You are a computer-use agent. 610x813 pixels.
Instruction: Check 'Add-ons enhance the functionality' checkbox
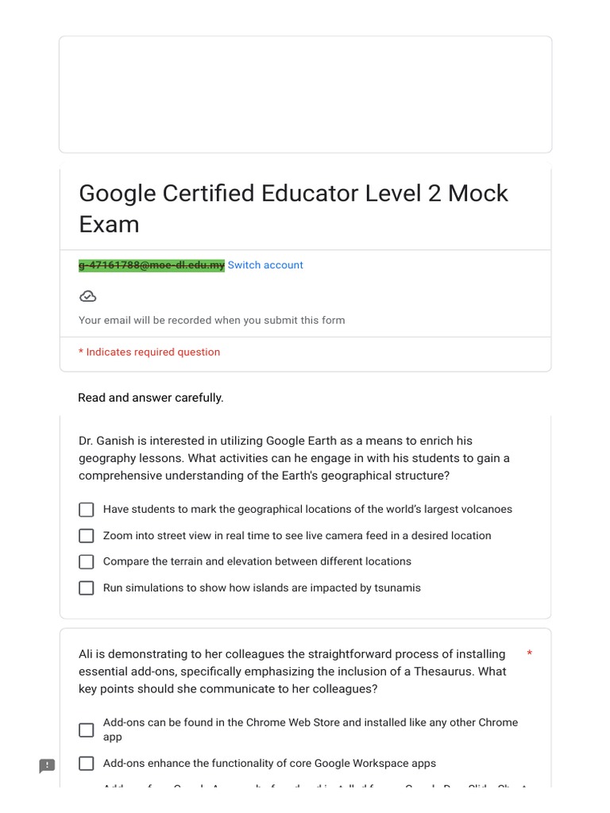87,764
